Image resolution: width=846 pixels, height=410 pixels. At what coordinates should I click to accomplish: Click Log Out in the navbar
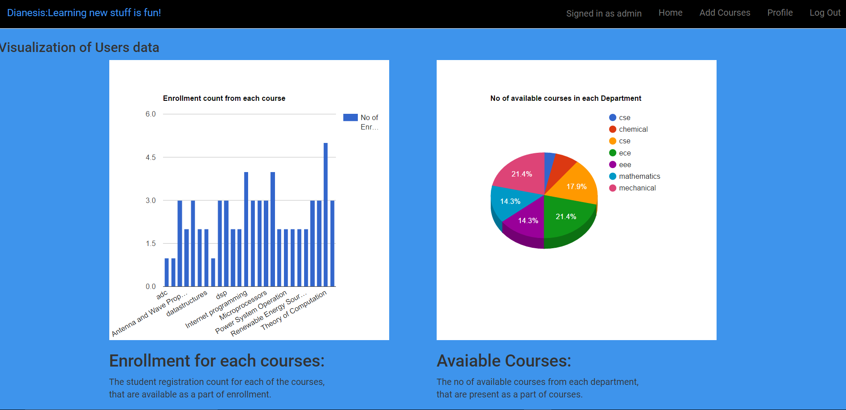tap(825, 13)
